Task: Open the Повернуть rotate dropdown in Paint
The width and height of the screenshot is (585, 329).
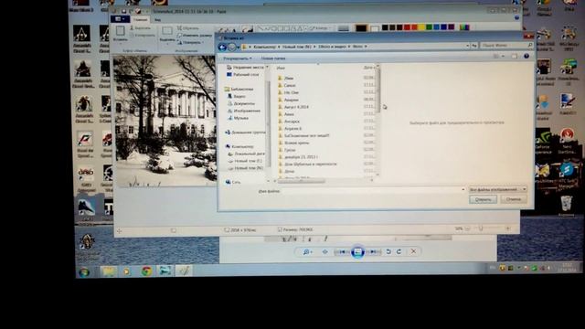Action: pyautogui.click(x=190, y=42)
